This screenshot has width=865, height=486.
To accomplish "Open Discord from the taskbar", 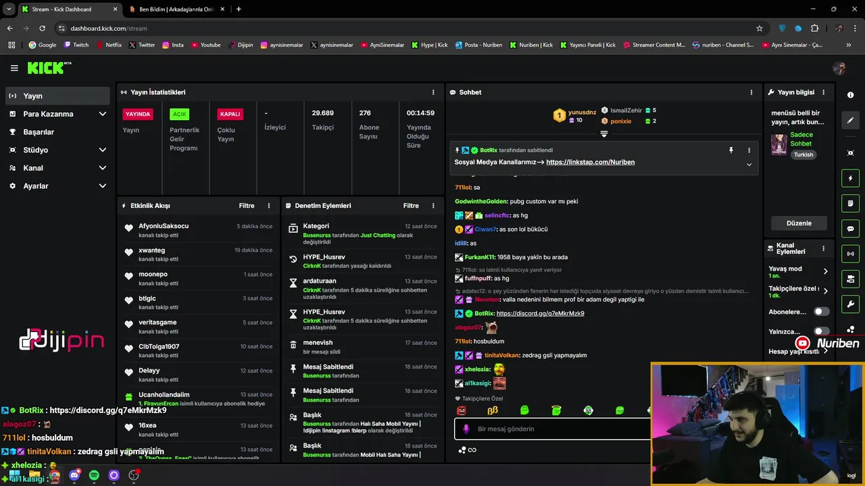I will (x=74, y=475).
